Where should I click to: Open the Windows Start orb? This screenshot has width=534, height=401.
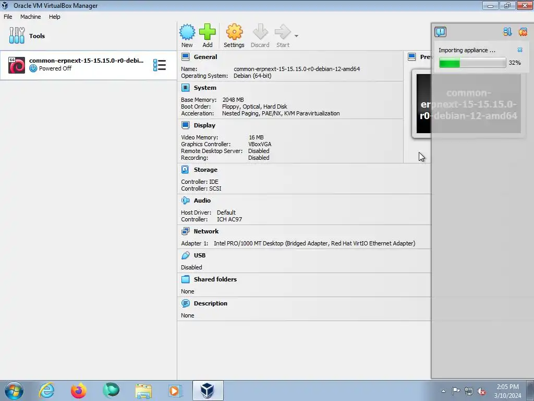14,391
